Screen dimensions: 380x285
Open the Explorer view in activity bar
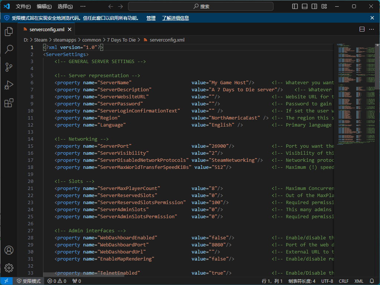pyautogui.click(x=9, y=32)
